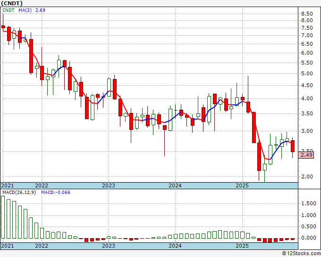Click the CNDT legend label
The width and height of the screenshot is (321, 257).
click(x=8, y=10)
